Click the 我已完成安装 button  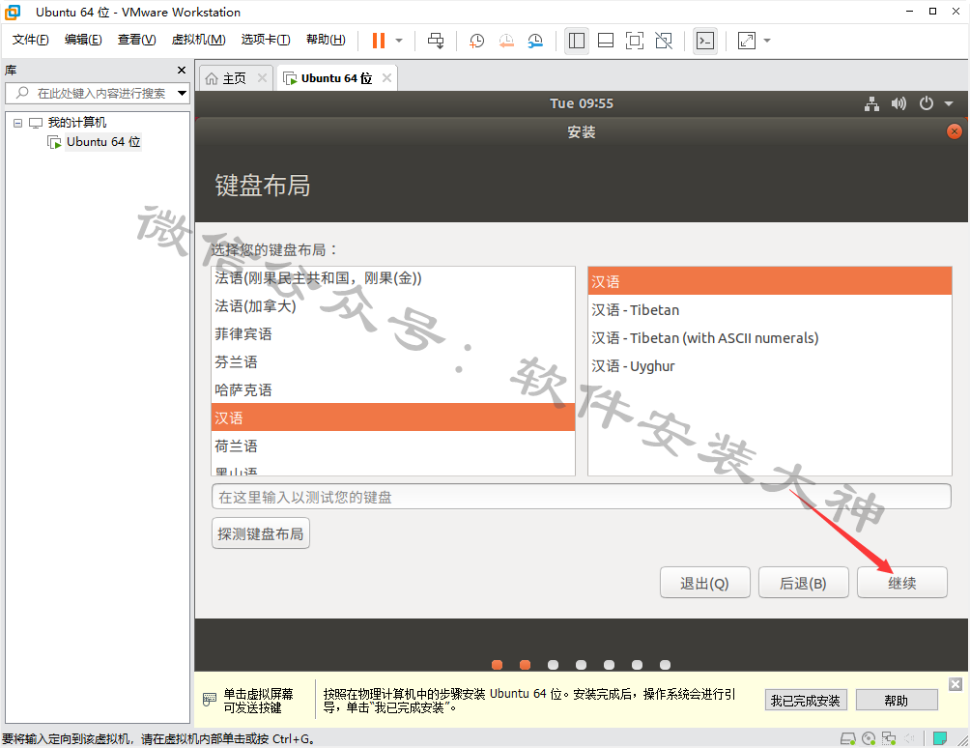click(x=806, y=701)
